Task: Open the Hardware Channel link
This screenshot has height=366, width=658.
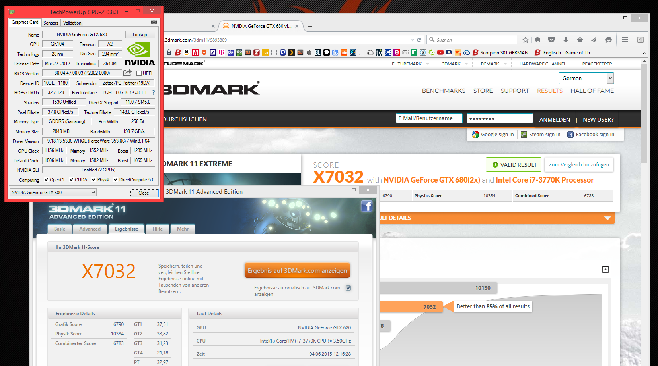Action: 543,64
